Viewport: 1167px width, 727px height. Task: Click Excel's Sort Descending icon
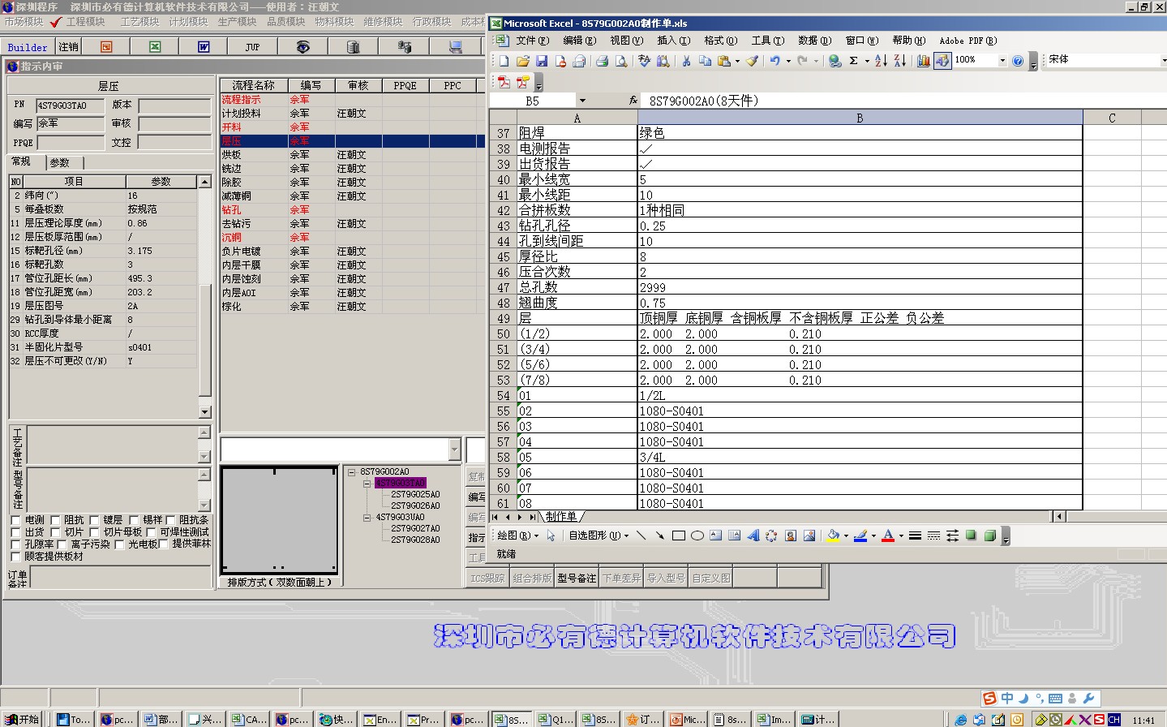[x=899, y=60]
